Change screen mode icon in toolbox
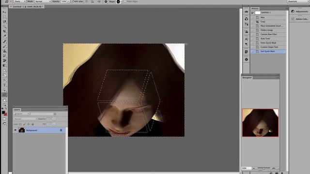The width and height of the screenshot is (310, 174). [4, 124]
